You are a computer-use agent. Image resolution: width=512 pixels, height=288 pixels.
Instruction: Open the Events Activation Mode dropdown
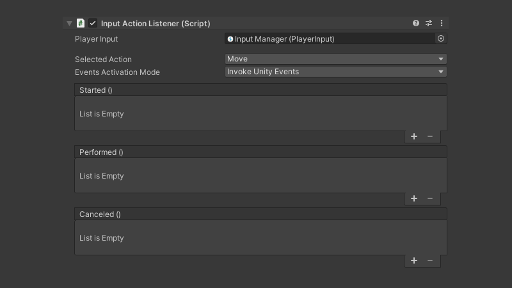coord(335,72)
